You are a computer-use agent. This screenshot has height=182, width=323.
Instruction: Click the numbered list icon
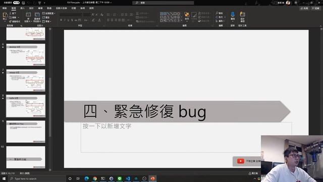tap(115, 15)
